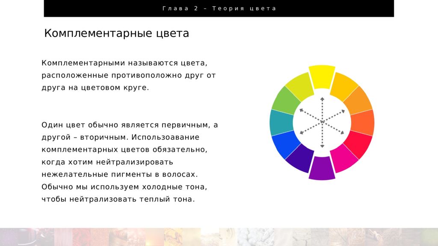Click the line 'нежелательные пигменты в волосах.'

(x=120, y=174)
